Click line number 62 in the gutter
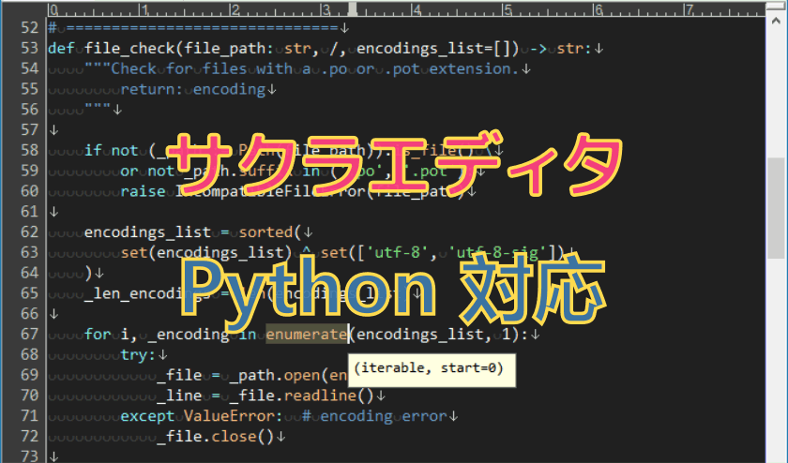This screenshot has width=788, height=463. click(x=30, y=232)
